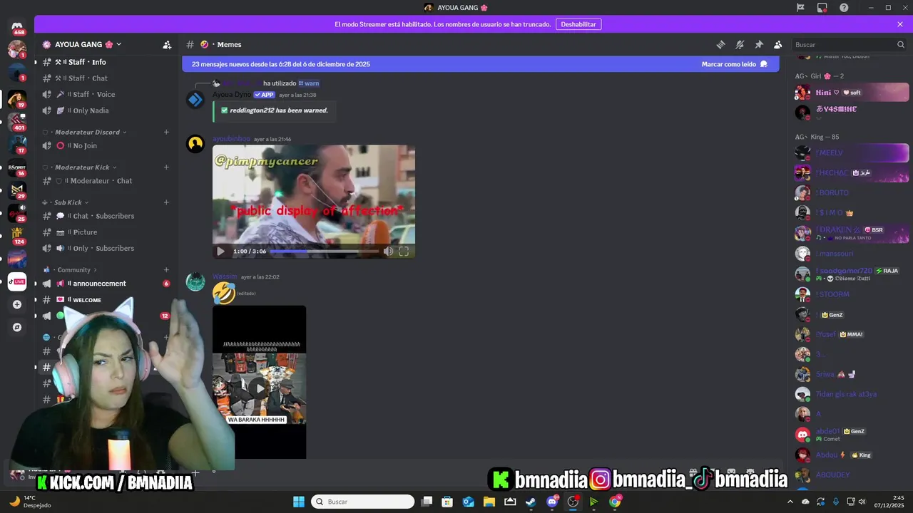The width and height of the screenshot is (913, 513).
Task: Mute pimpmycancer video volume icon
Action: tap(388, 251)
